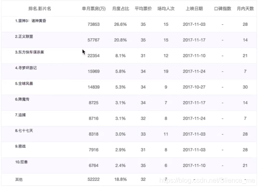Viewport: 259px width, 188px height.
Task: Select movie title 7.追捕
Action: (x=20, y=115)
